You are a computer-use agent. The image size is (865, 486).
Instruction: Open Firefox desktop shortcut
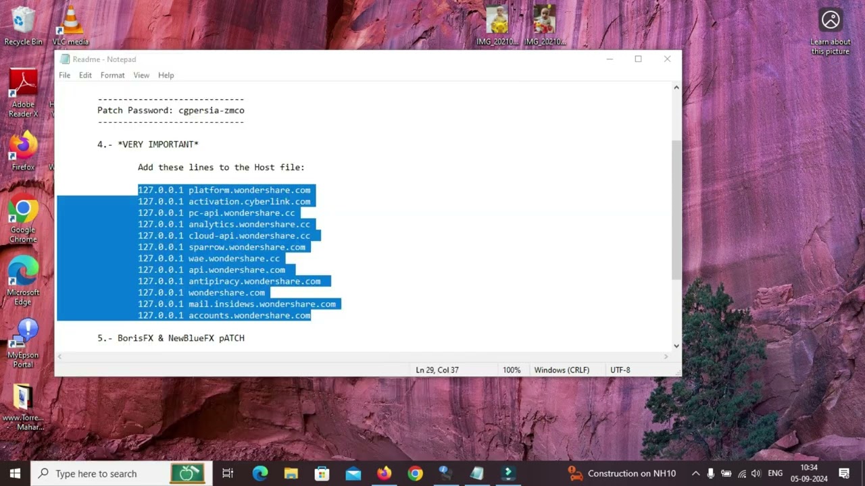click(23, 151)
